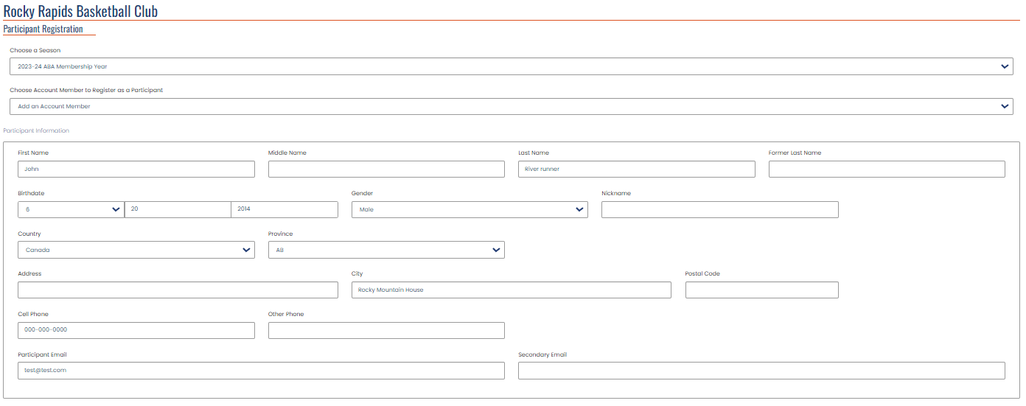Expand the Country dropdown

pyautogui.click(x=136, y=250)
